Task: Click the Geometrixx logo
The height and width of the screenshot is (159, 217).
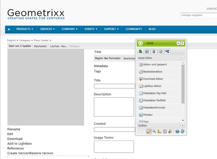Action: [36, 14]
